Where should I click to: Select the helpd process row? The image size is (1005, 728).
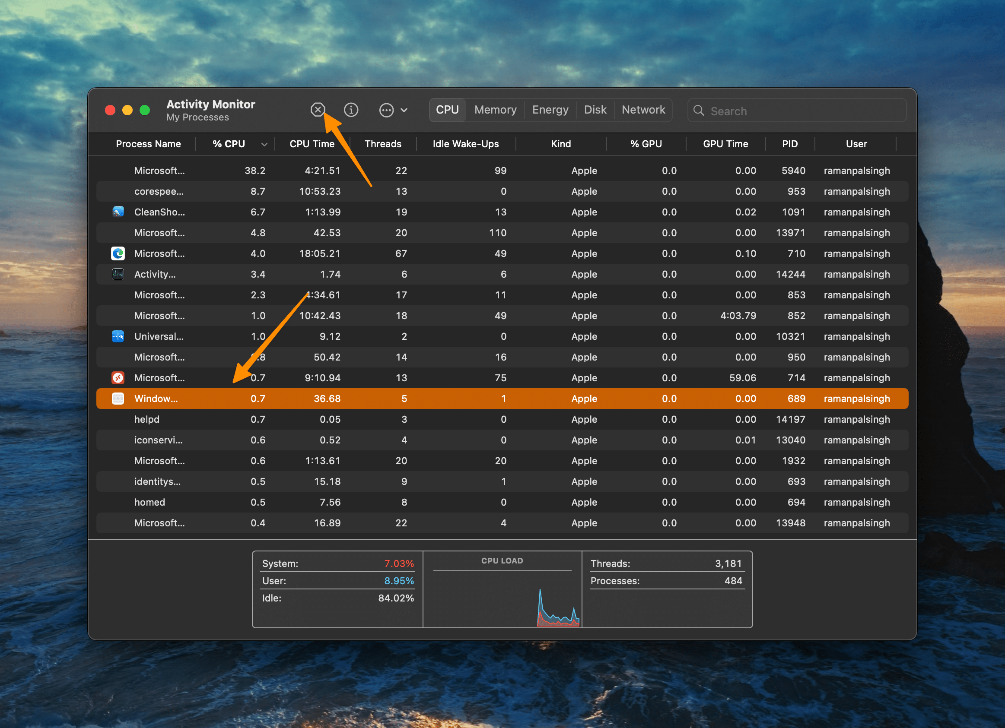(x=502, y=419)
